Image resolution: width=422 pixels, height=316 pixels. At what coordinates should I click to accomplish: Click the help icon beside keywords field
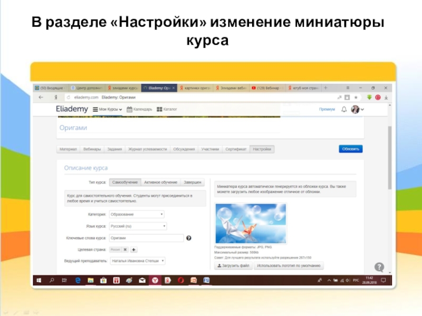pos(188,238)
